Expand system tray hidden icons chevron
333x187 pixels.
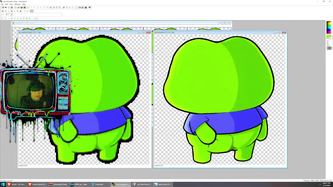coord(320,184)
